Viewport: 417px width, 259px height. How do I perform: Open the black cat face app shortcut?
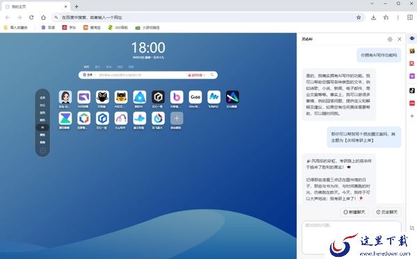pyautogui.click(x=102, y=97)
